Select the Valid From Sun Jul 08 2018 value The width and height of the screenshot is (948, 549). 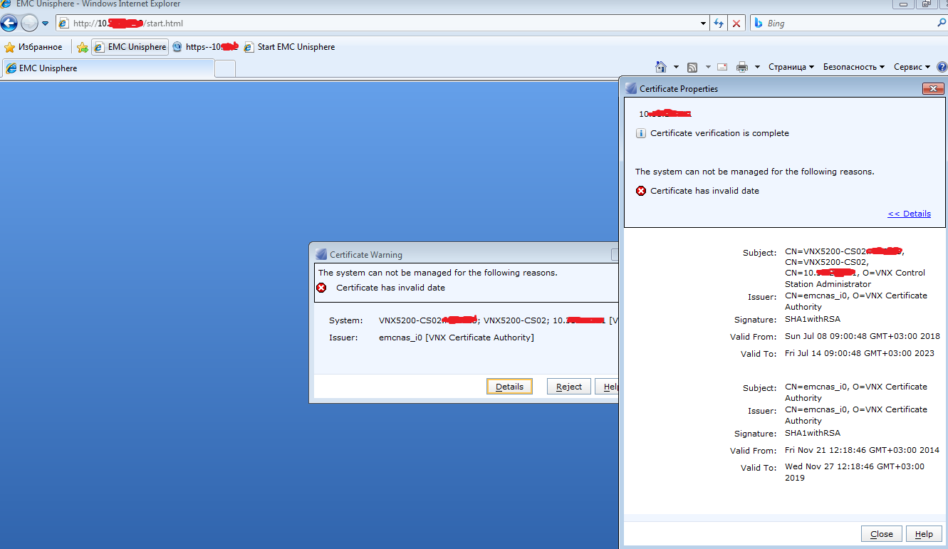[863, 336]
